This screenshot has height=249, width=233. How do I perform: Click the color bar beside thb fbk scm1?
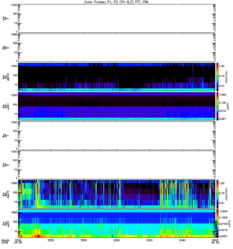click(217, 106)
